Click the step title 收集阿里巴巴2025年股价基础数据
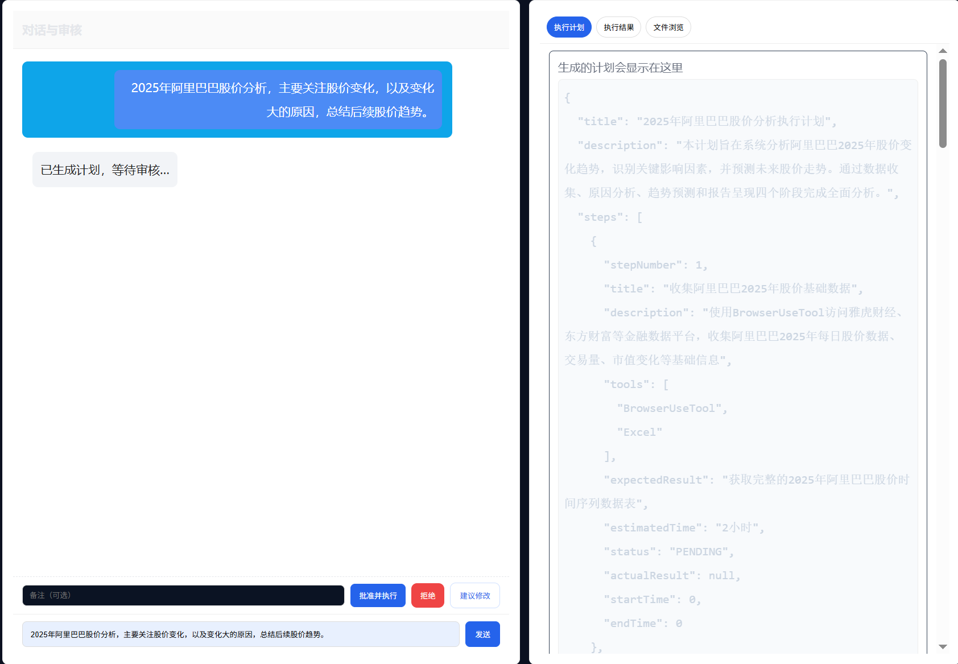The height and width of the screenshot is (664, 958). coord(733,289)
